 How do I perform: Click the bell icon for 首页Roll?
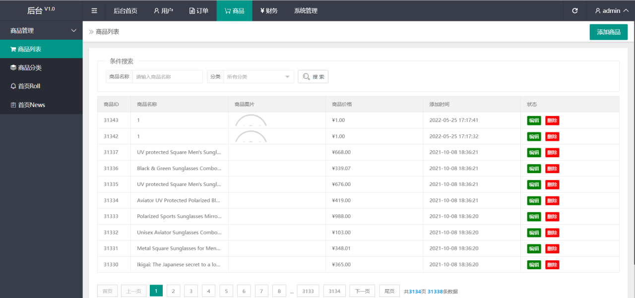[x=13, y=86]
